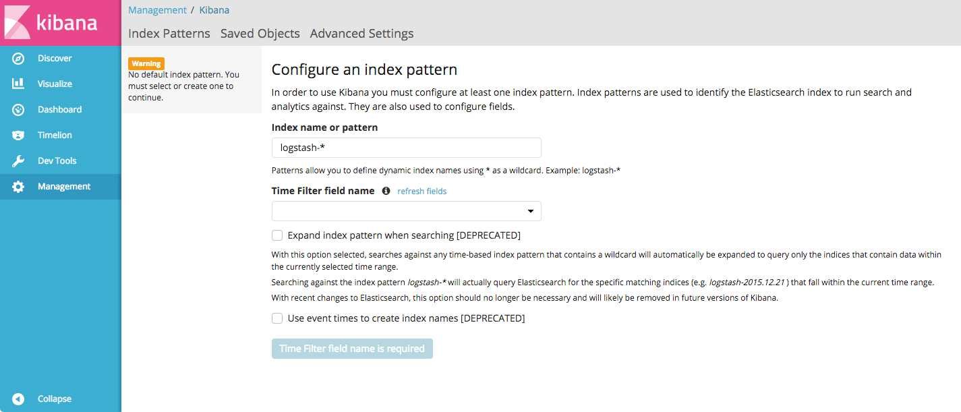The width and height of the screenshot is (961, 412).
Task: Open the Management breadcrumb link
Action: (x=157, y=9)
